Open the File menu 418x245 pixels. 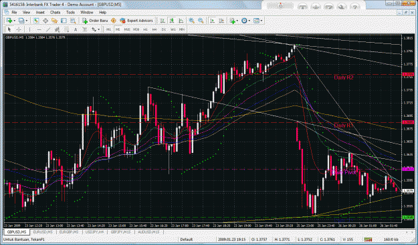(14, 13)
